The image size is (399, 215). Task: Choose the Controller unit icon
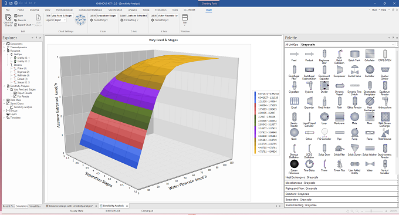[x=370, y=69]
